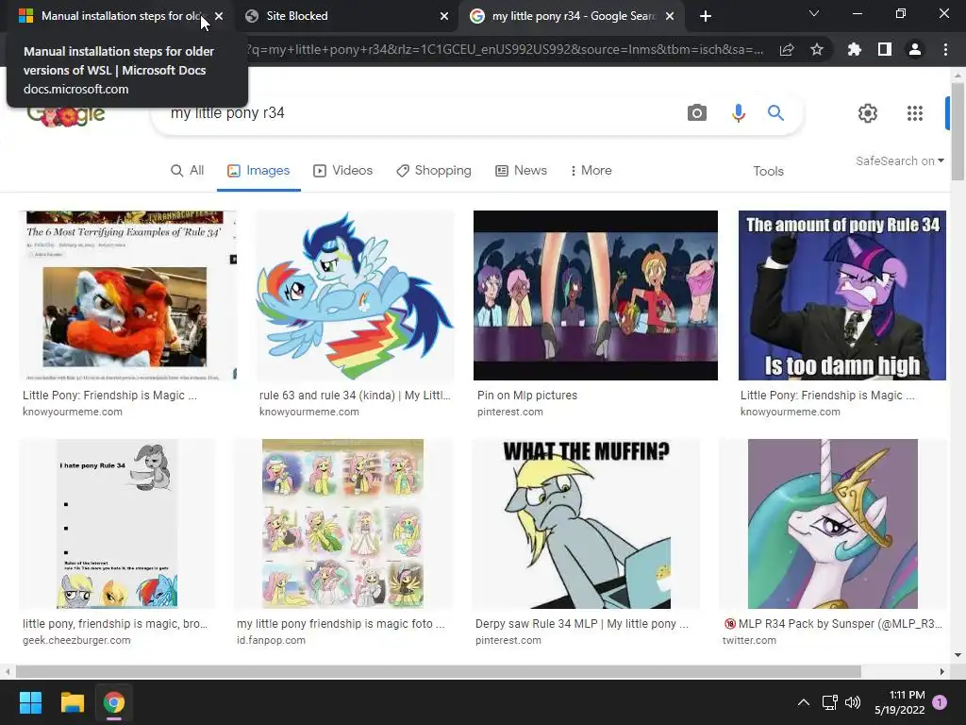Click Chrome icon in taskbar
The width and height of the screenshot is (966, 725).
click(x=114, y=702)
